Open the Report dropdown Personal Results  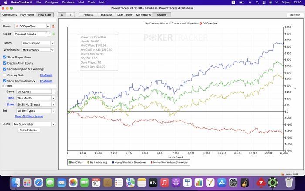(32, 34)
